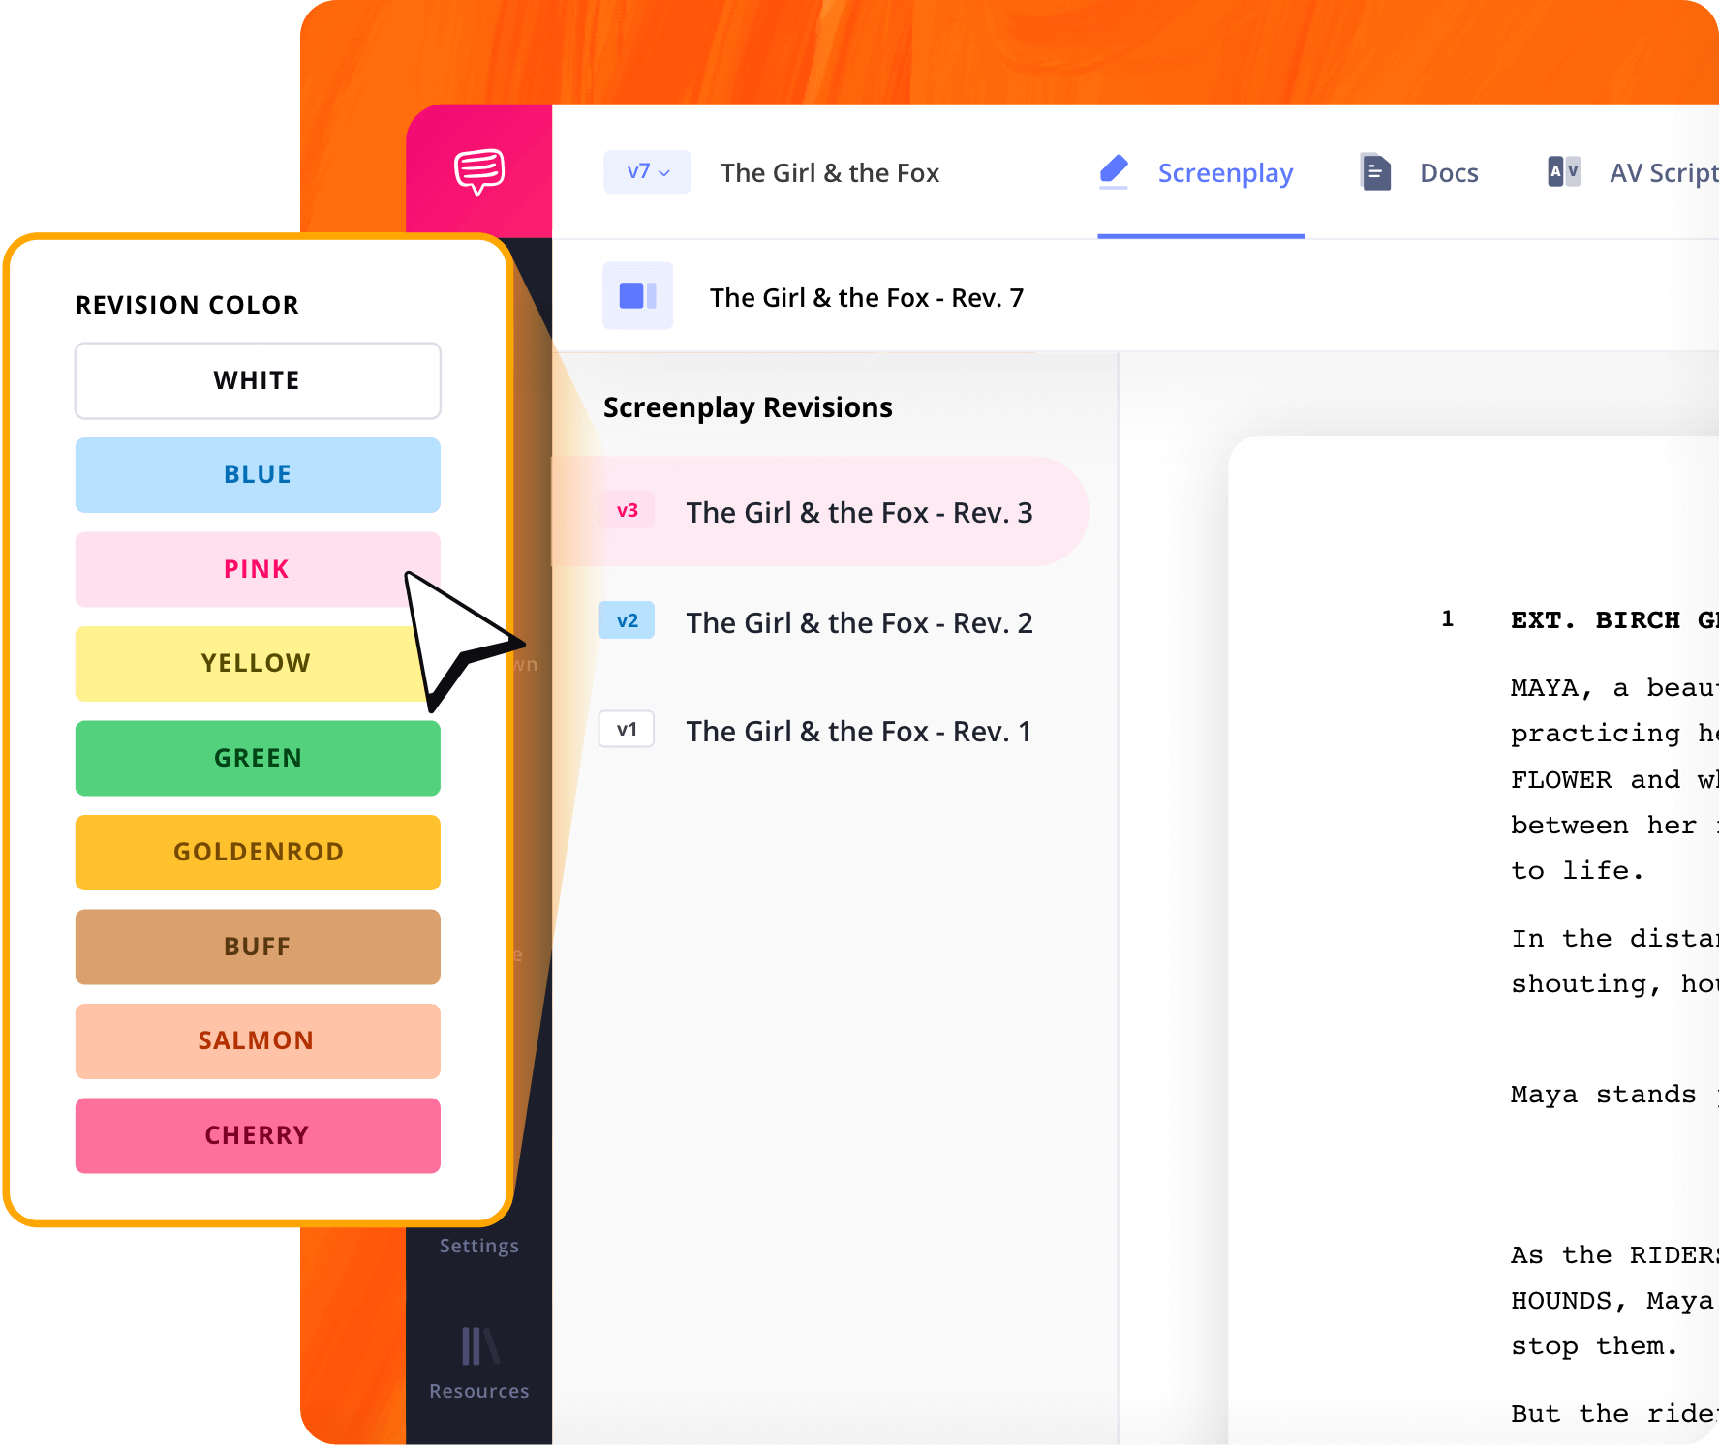Screen dimensions: 1719x1445
Task: Open The Girl & the Fox - Rev. 1
Action: 859,731
